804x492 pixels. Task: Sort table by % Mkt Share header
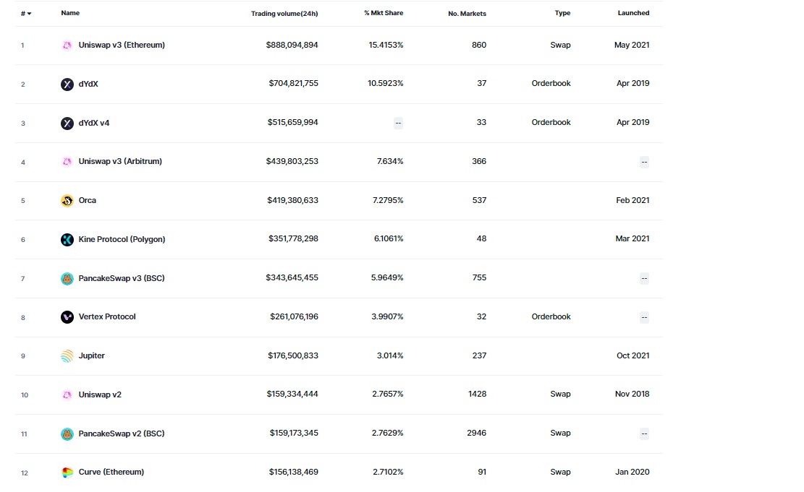point(384,14)
